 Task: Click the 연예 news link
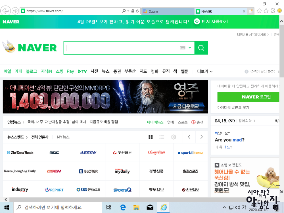point(170,122)
